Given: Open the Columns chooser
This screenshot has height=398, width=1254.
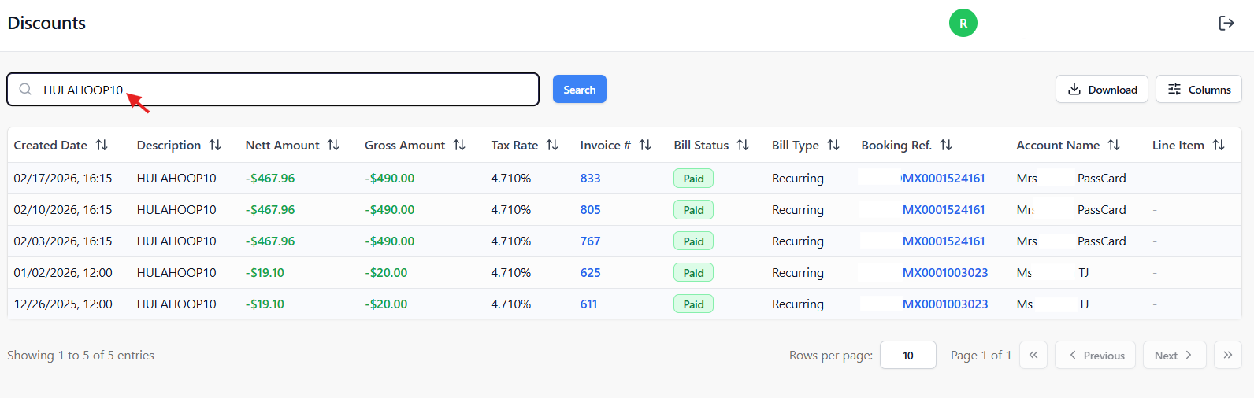Looking at the screenshot, I should pos(1199,89).
